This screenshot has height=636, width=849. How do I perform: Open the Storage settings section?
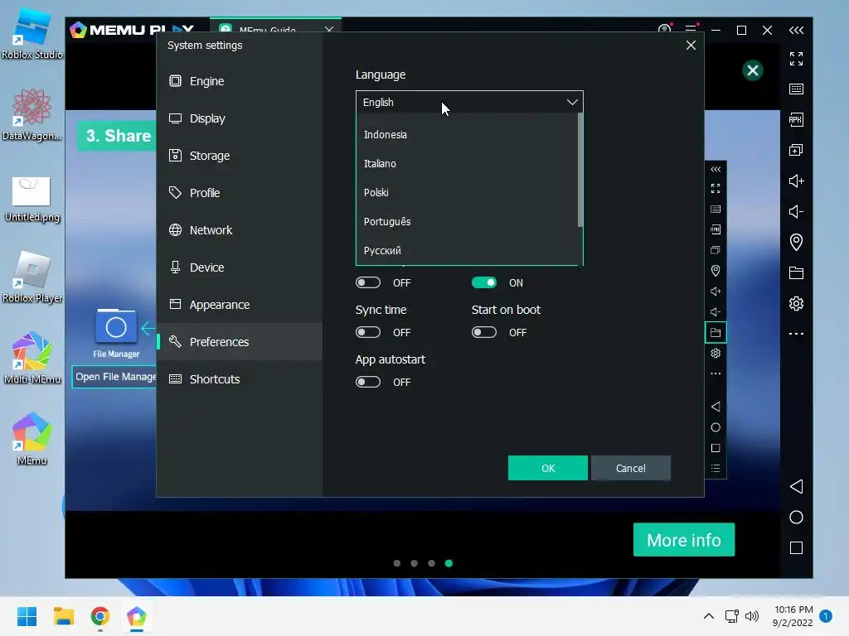240,156
